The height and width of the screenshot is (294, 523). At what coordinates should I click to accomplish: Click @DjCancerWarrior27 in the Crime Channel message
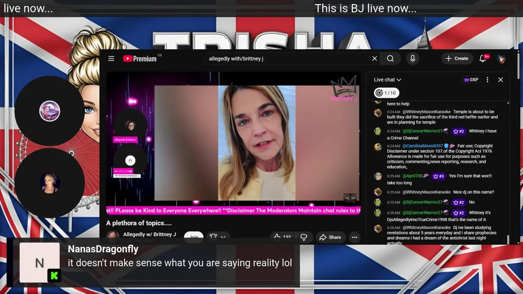pyautogui.click(x=422, y=131)
